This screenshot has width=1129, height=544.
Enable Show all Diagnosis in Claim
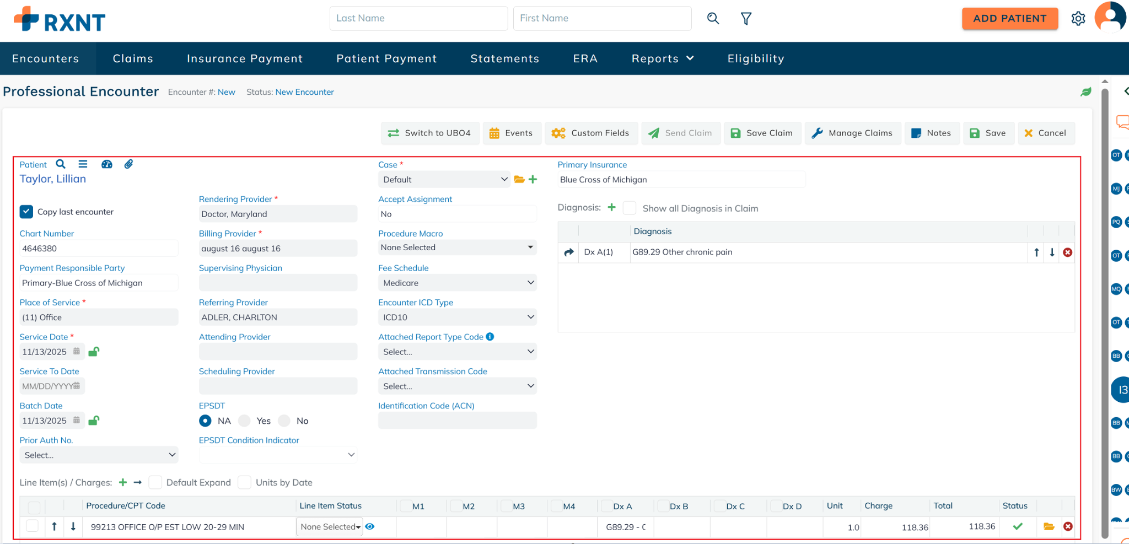click(630, 208)
